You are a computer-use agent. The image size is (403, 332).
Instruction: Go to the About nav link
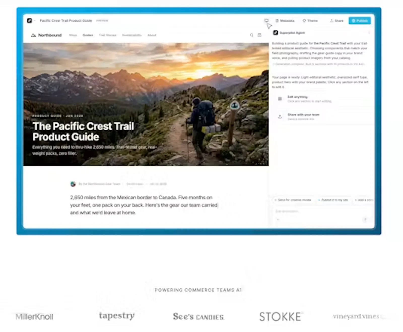[x=152, y=35]
